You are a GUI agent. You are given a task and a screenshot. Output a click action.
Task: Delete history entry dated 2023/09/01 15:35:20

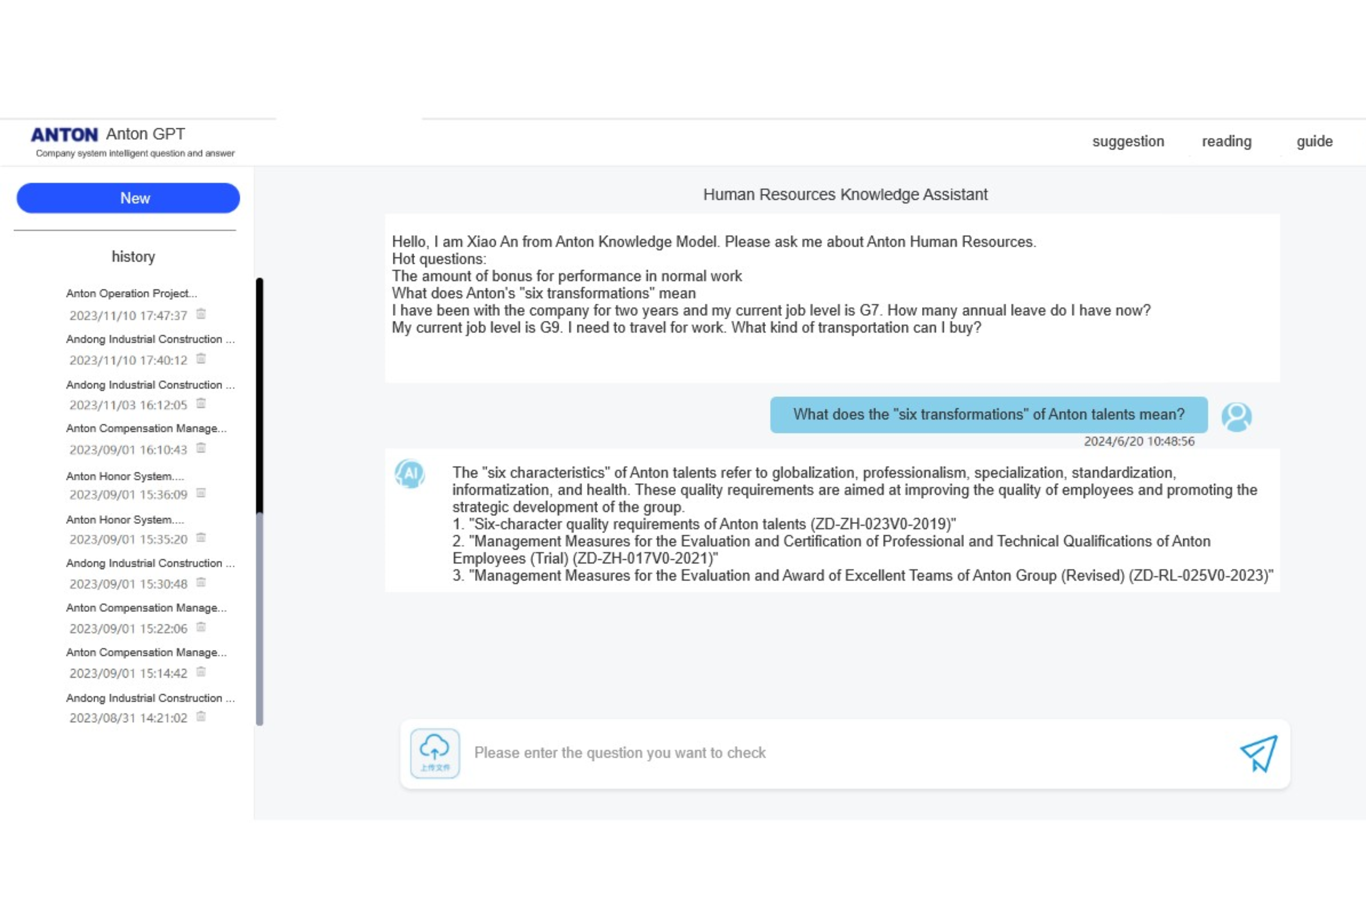coord(201,538)
